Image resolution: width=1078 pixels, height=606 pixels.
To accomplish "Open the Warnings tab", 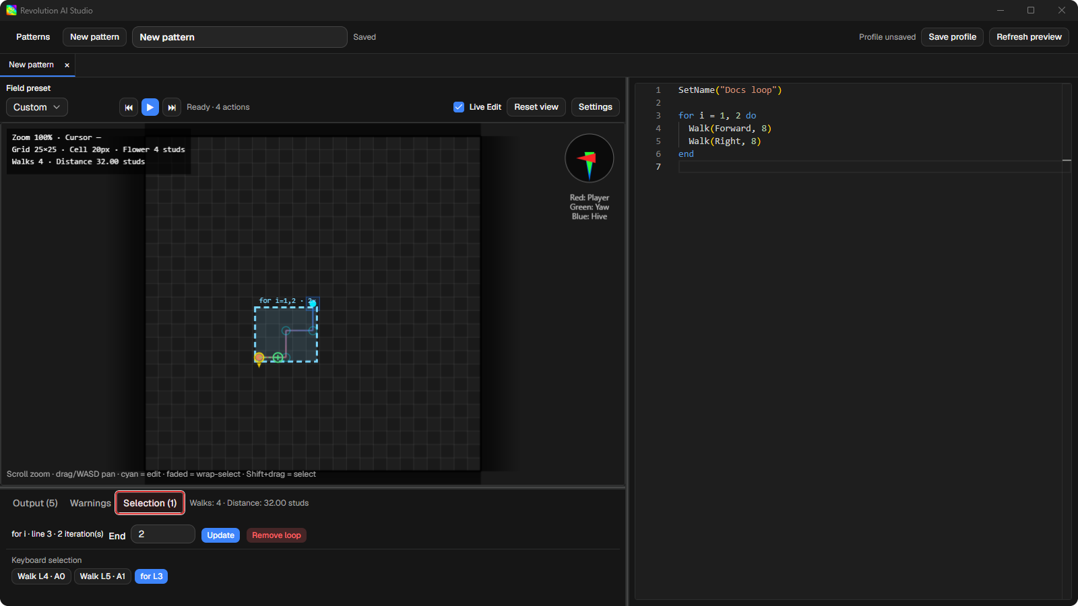I will click(x=90, y=503).
